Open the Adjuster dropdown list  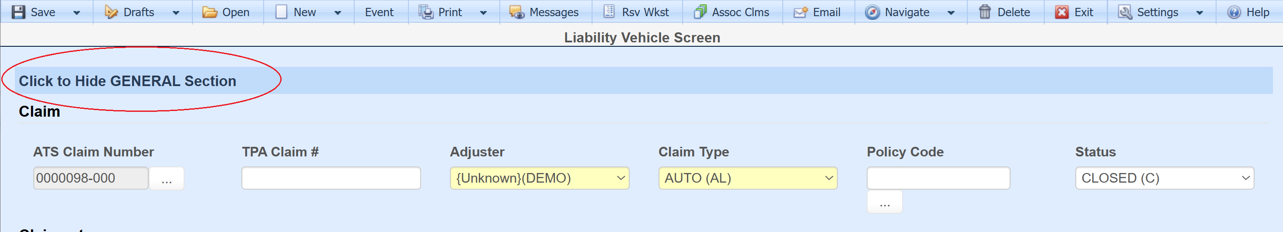[540, 178]
